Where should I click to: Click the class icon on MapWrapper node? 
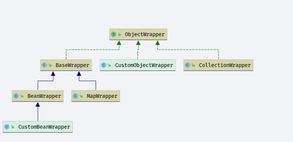tap(75, 96)
